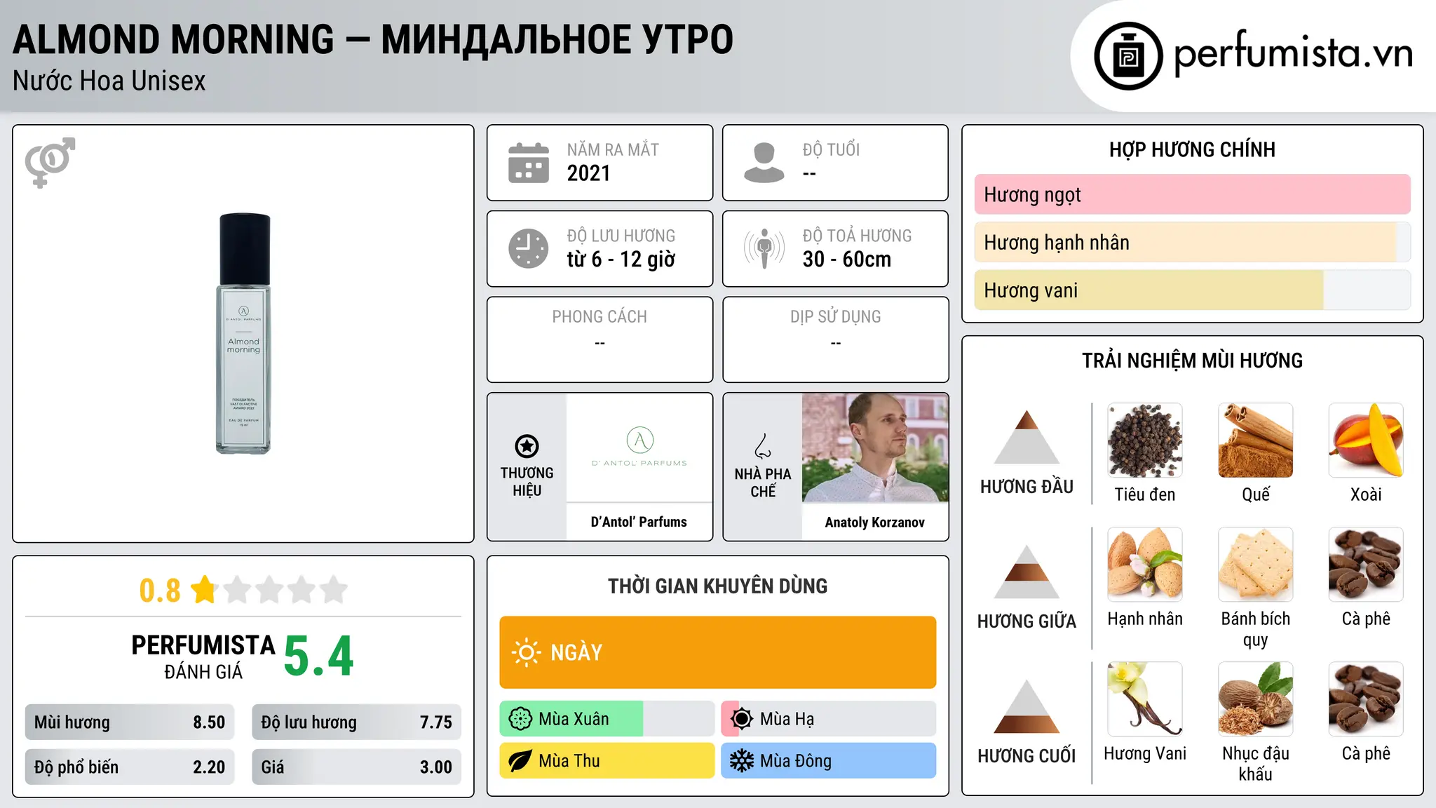This screenshot has height=808, width=1436.
Task: Select the Cà phê image in Hương giữa row
Action: (x=1366, y=565)
